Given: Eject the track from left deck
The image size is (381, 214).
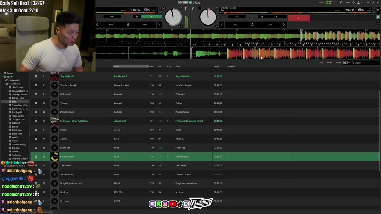Looking at the screenshot, I should coord(182,26).
